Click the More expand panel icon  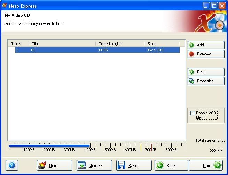coord(82,165)
